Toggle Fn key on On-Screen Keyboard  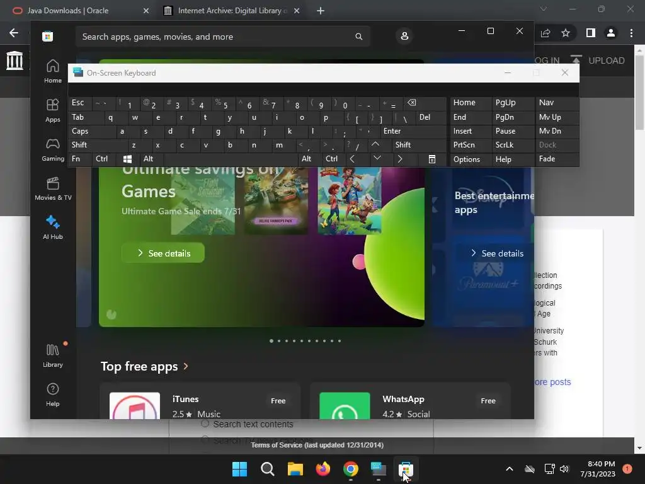80,159
